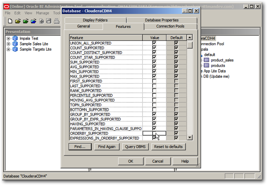
Task: Select the GROUP_BY_EXPR_SUPPORTED feature row
Action: pyautogui.click(x=106, y=119)
